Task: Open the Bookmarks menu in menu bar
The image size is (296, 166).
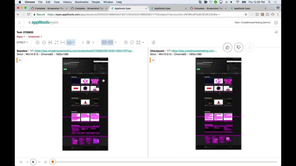Action: (82, 2)
